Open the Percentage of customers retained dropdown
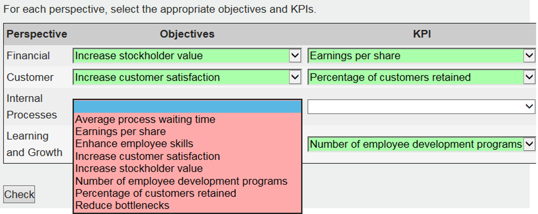 coord(422,77)
